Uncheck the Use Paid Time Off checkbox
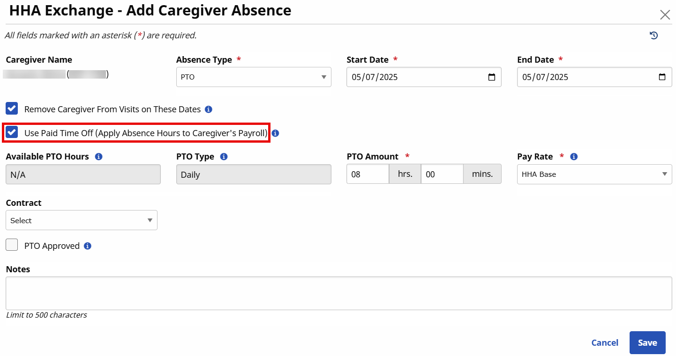Image resolution: width=676 pixels, height=356 pixels. [12, 132]
